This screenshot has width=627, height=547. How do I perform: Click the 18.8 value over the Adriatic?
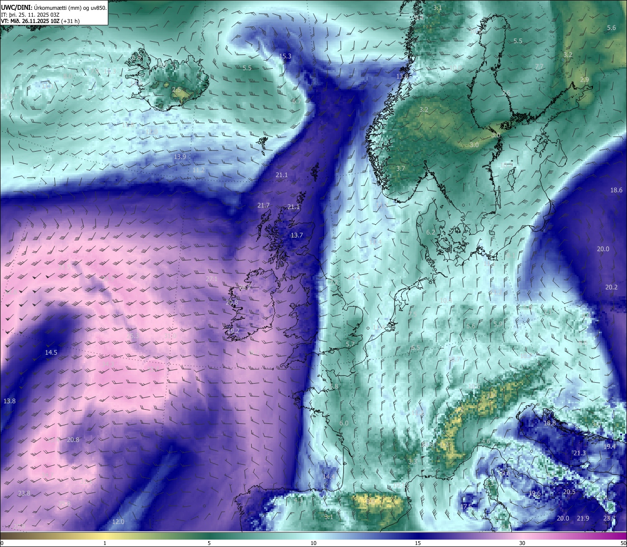pos(550,423)
